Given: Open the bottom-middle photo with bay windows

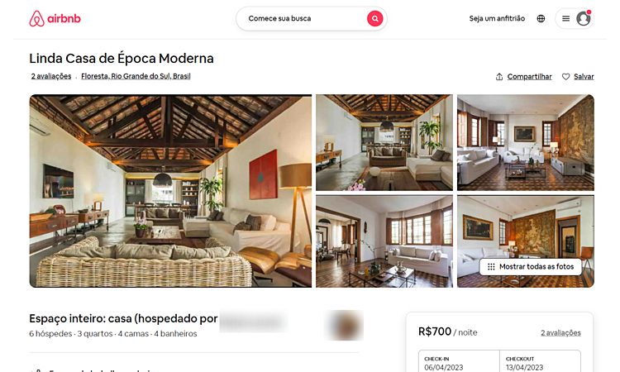Looking at the screenshot, I should coord(384,241).
